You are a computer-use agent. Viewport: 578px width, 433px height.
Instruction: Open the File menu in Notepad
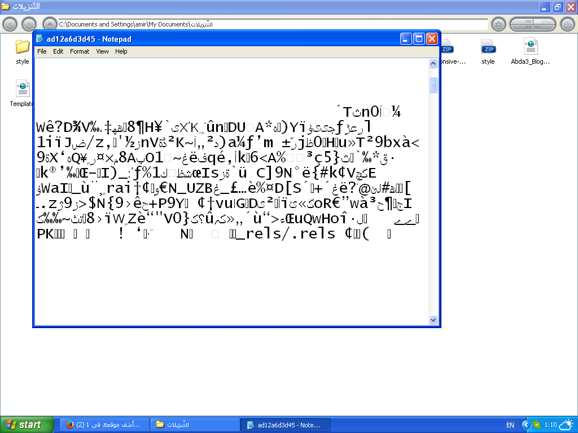[x=42, y=51]
